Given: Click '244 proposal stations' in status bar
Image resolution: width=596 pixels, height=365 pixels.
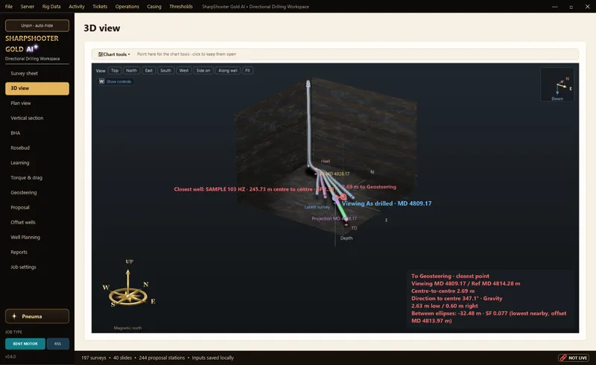Looking at the screenshot, I should coord(162,358).
